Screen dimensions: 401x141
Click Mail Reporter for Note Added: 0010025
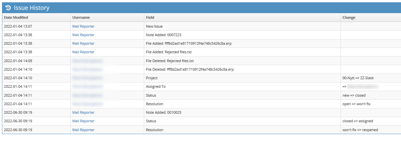tap(83, 112)
